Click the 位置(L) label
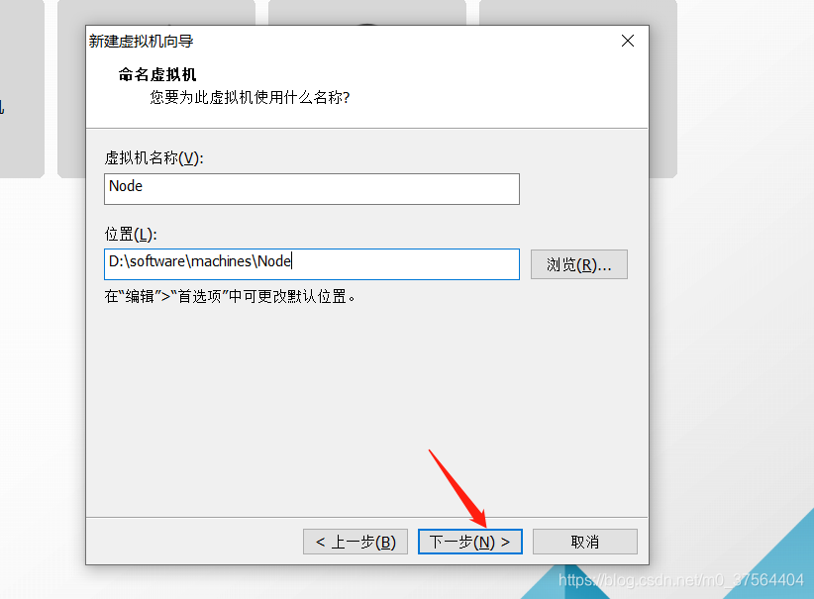This screenshot has height=599, width=814. click(131, 234)
